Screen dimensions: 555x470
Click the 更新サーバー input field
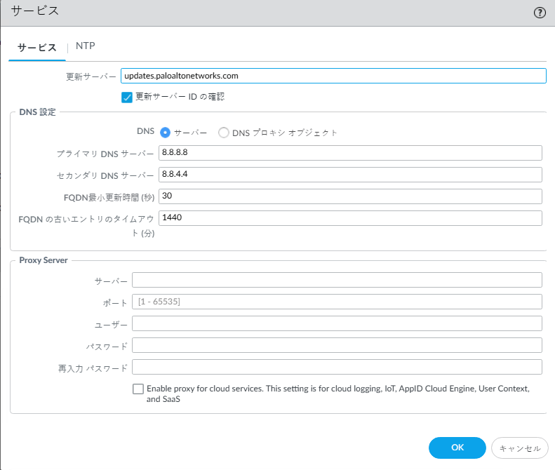[x=333, y=76]
